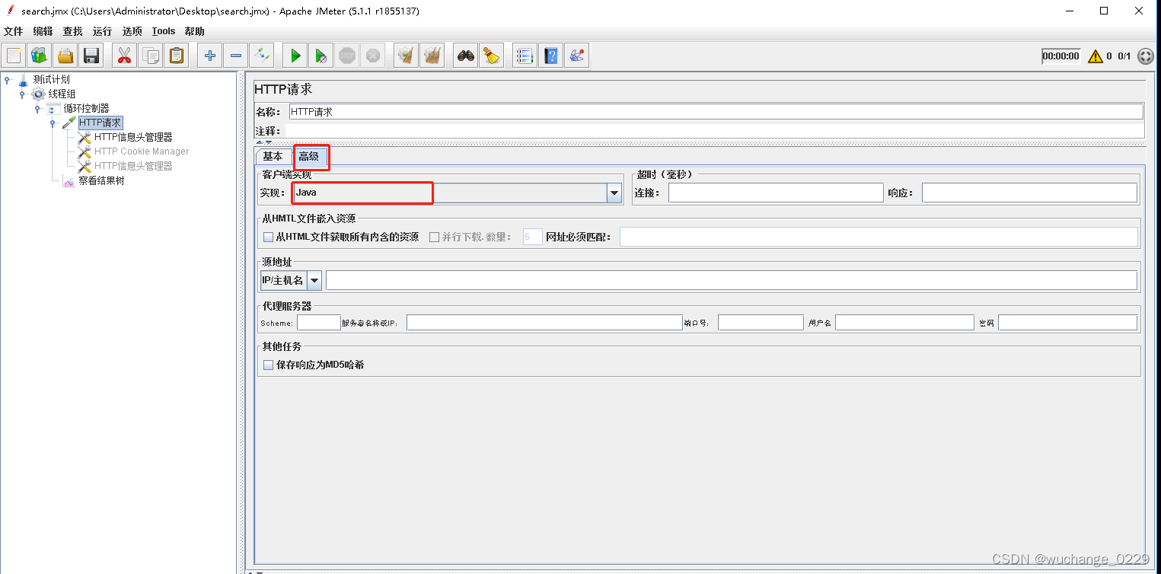
Task: Enable 并行下载 checkbox
Action: point(435,237)
